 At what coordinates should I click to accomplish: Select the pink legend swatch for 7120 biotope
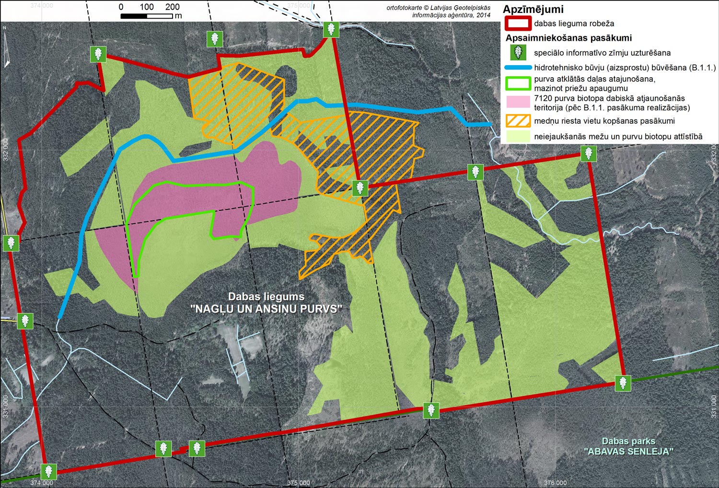tap(517, 102)
